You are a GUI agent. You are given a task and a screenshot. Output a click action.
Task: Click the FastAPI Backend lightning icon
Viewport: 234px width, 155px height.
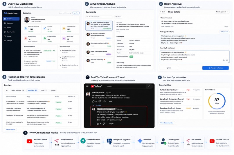[x=83, y=141]
